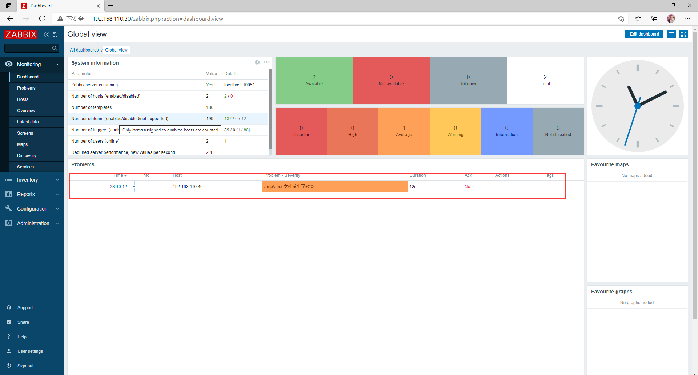This screenshot has width=698, height=375.
Task: Open the Latest data submenu item
Action: [x=36, y=122]
